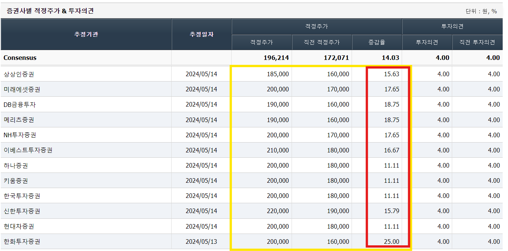Click 이베스트투자증권 firm name
Screen dimensions: 508x251
click(28, 150)
